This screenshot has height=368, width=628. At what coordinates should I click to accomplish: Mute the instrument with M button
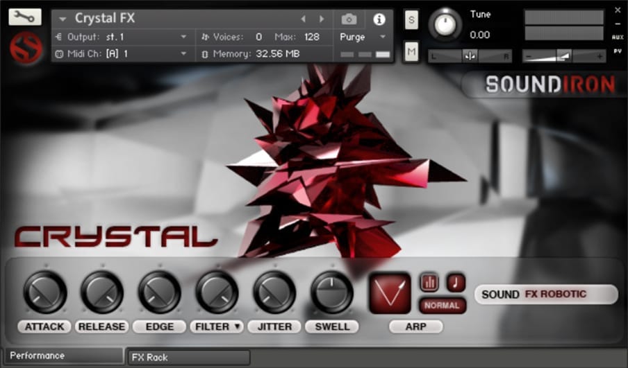click(411, 51)
